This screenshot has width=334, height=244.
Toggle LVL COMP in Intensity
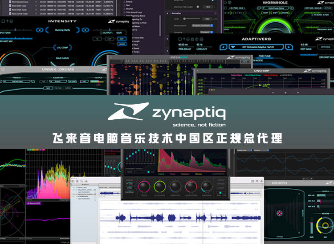point(62,48)
